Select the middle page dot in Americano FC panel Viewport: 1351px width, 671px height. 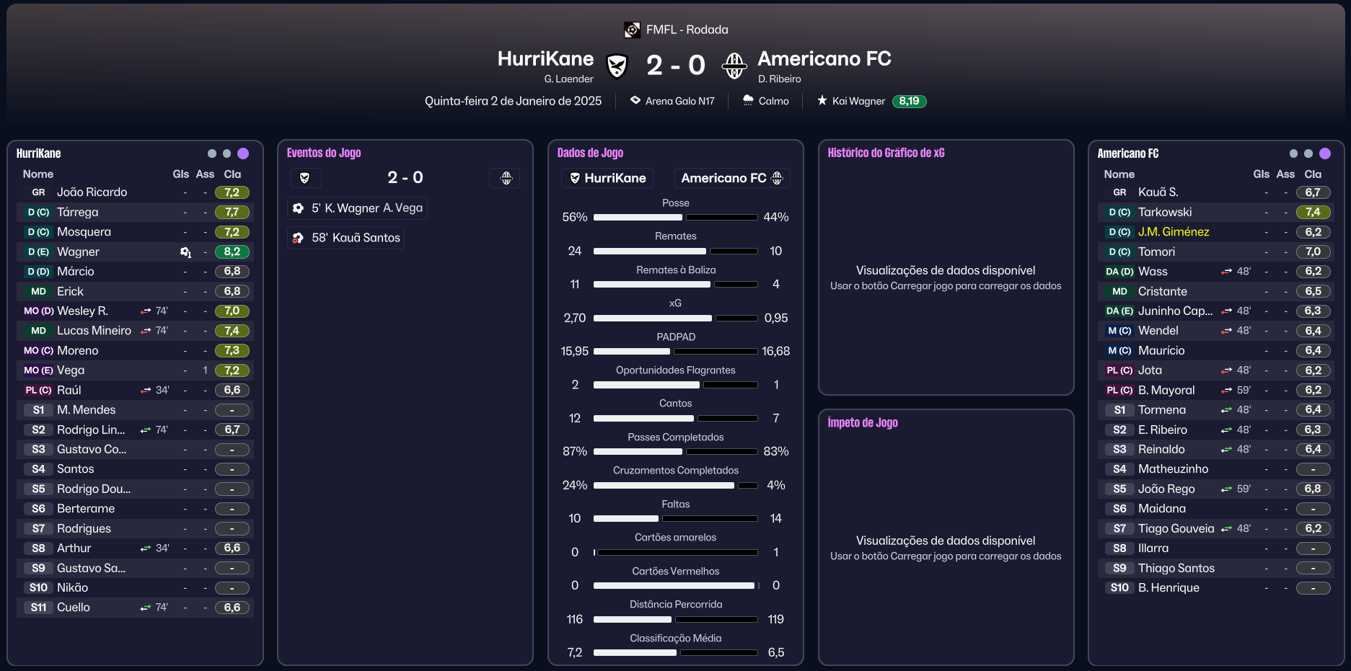pos(1308,154)
